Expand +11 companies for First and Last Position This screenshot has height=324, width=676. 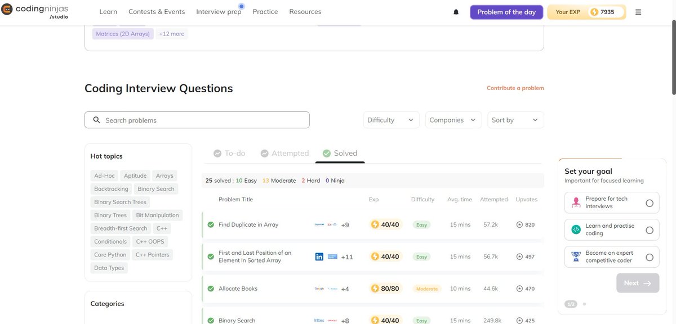click(x=347, y=257)
